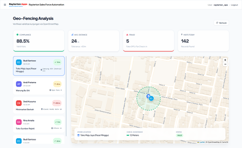Click the RA avatar for Rina Amalia
Viewport: 242px width, 148px height.
(19, 122)
